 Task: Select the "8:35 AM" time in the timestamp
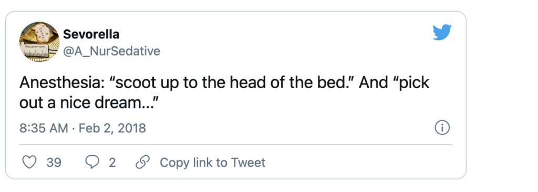(x=44, y=128)
